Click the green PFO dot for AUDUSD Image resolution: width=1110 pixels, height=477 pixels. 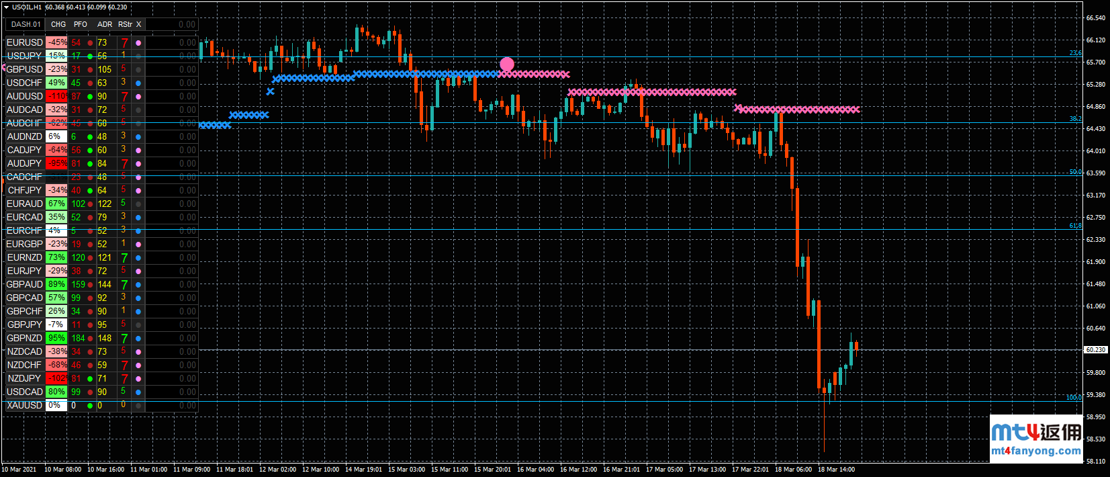(90, 97)
